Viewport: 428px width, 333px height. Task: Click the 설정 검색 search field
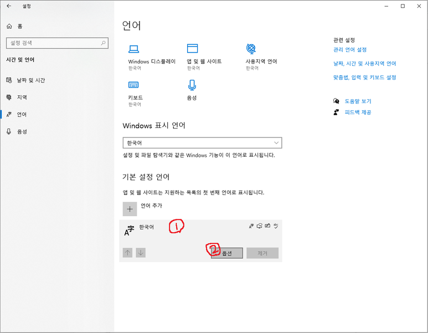(57, 43)
